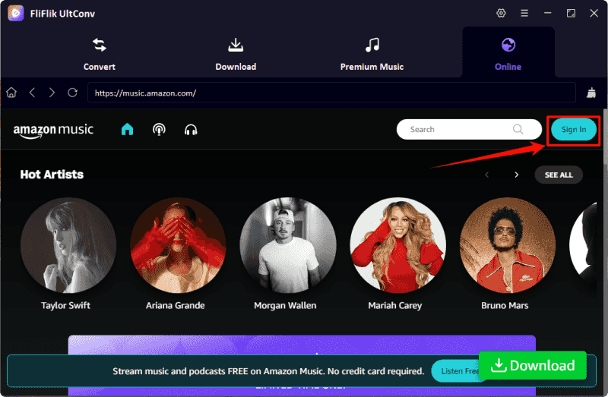The width and height of the screenshot is (608, 397).
Task: Reload the page with refresh icon
Action: pos(72,93)
